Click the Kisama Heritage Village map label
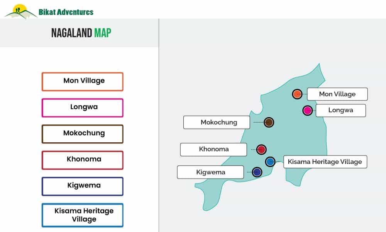The height and width of the screenshot is (232, 386). click(x=325, y=162)
